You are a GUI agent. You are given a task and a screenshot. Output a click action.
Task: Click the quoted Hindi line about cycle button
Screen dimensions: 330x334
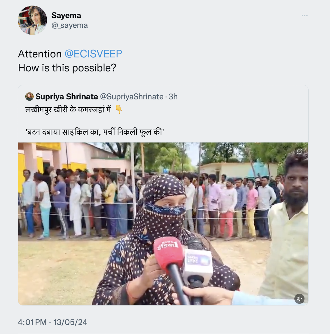click(95, 132)
